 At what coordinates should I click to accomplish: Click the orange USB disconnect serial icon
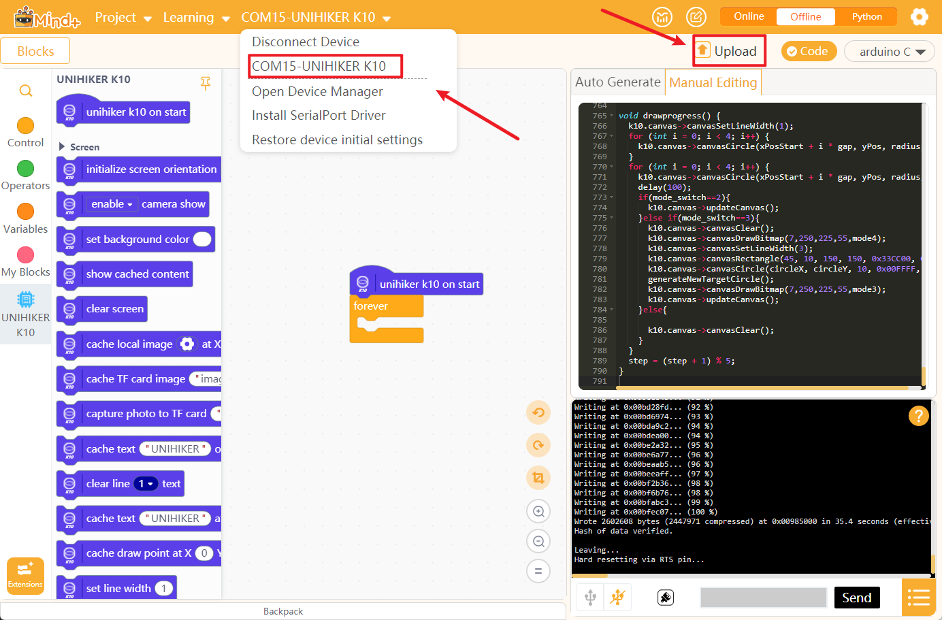(618, 598)
